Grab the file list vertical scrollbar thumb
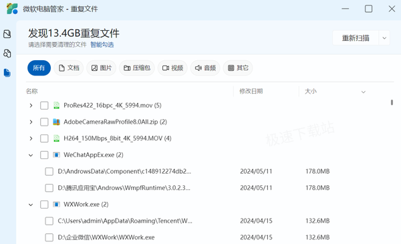Screen dimensions: 401x244 392,102
